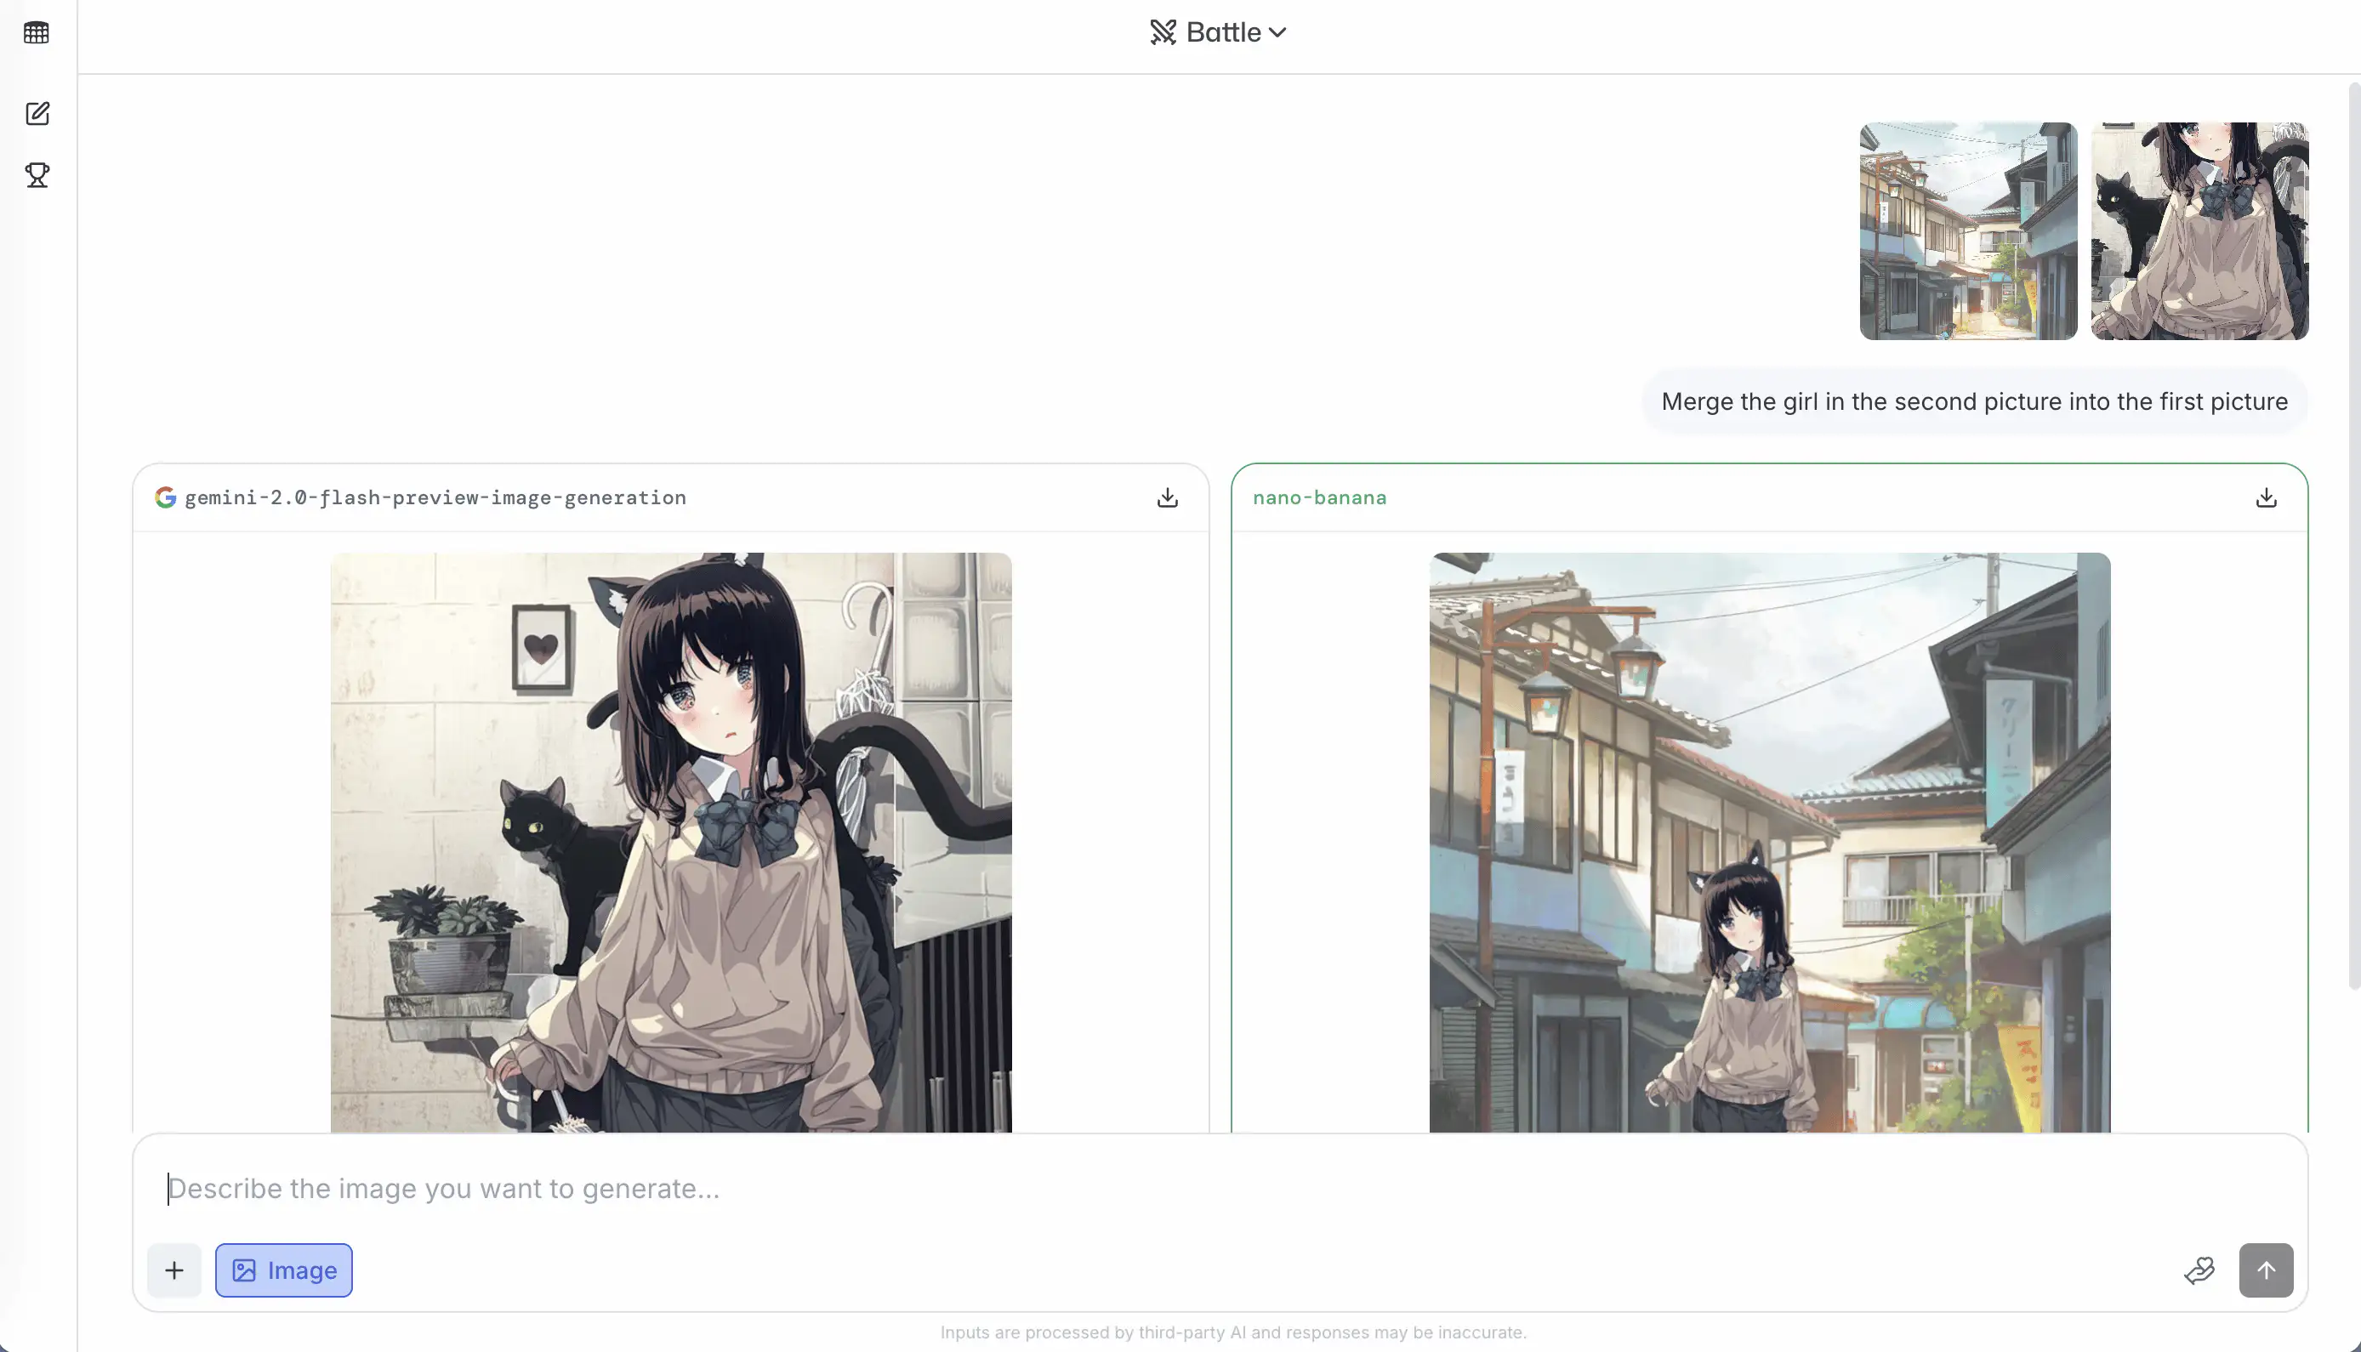Open the nano-banana merged street image
Image resolution: width=2361 pixels, height=1352 pixels.
click(x=1768, y=841)
